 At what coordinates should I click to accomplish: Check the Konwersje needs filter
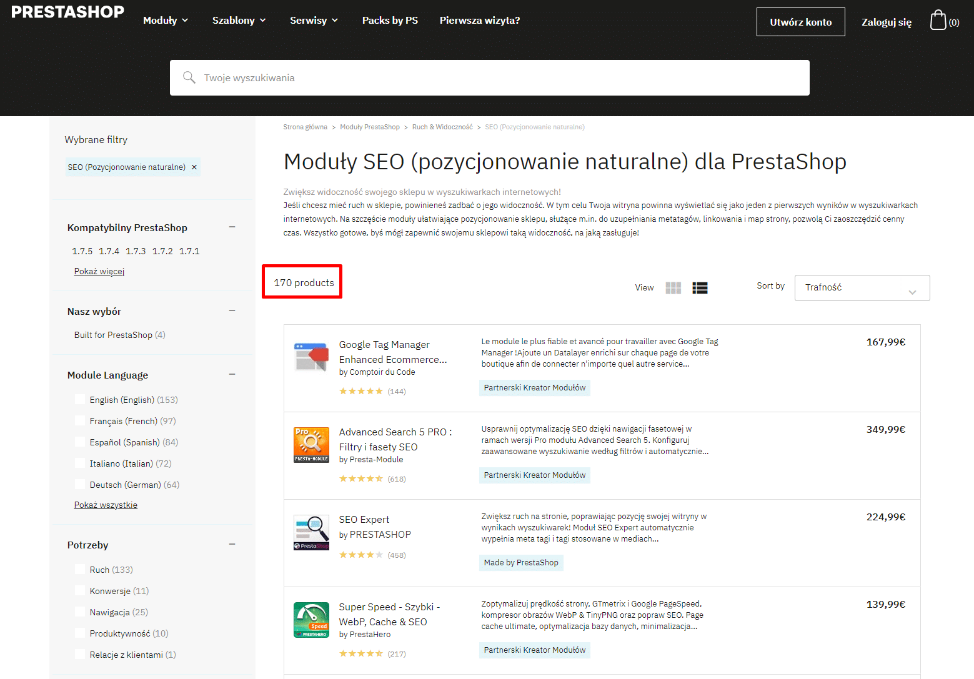[x=80, y=590]
